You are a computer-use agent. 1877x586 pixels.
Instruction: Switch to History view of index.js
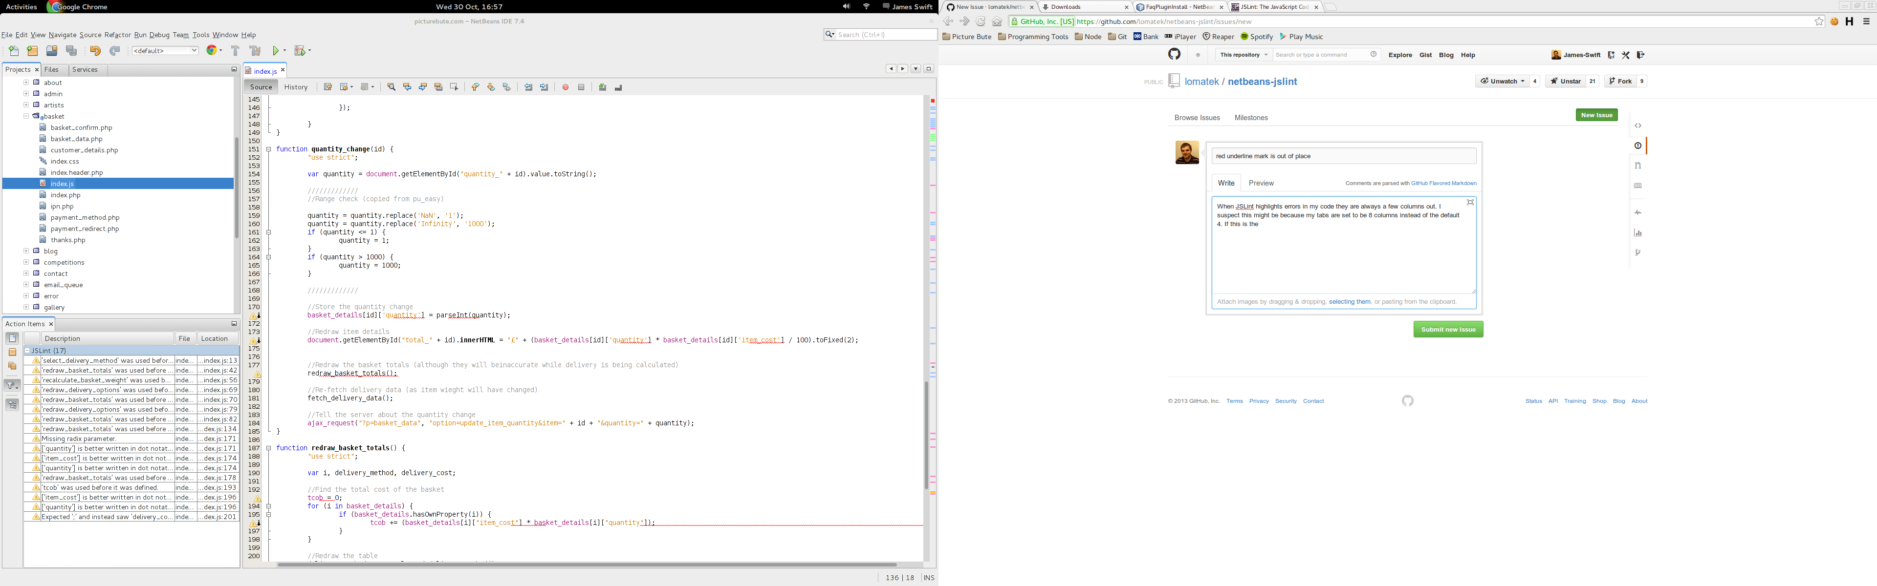(x=296, y=87)
